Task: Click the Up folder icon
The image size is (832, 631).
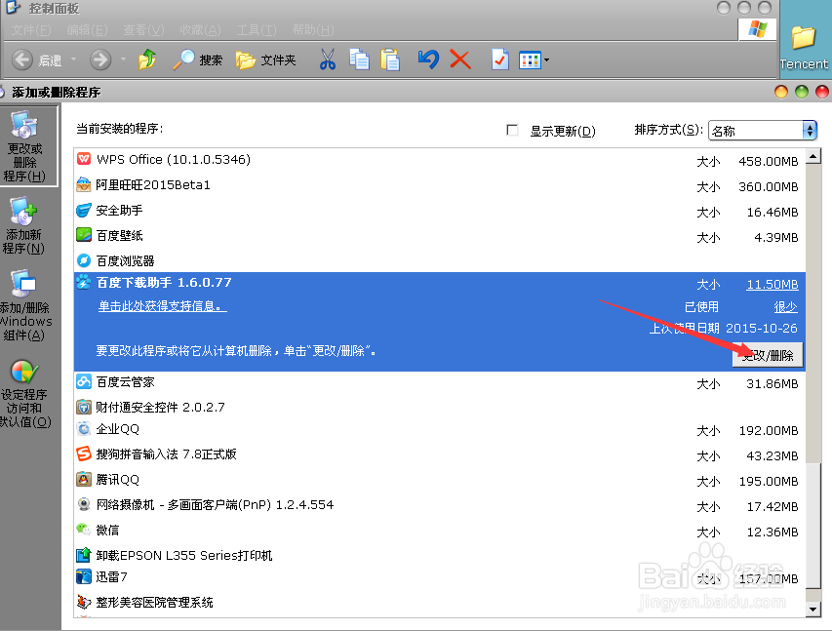Action: pyautogui.click(x=147, y=59)
